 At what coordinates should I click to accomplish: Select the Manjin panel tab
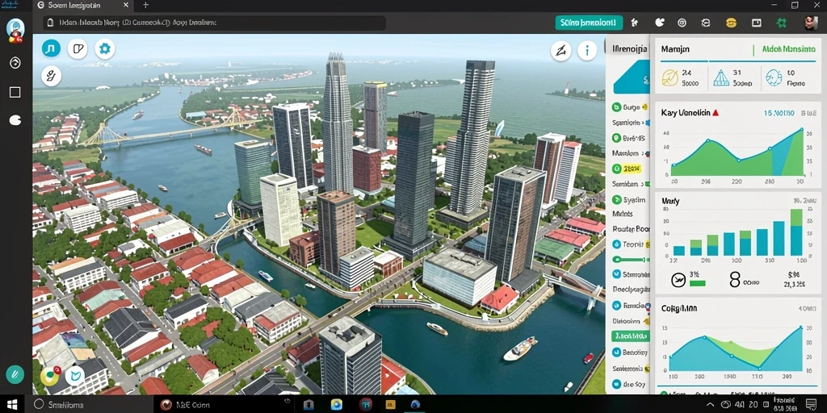[675, 49]
